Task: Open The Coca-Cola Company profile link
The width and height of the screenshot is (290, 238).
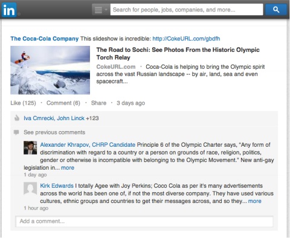Action: pyautogui.click(x=45, y=39)
